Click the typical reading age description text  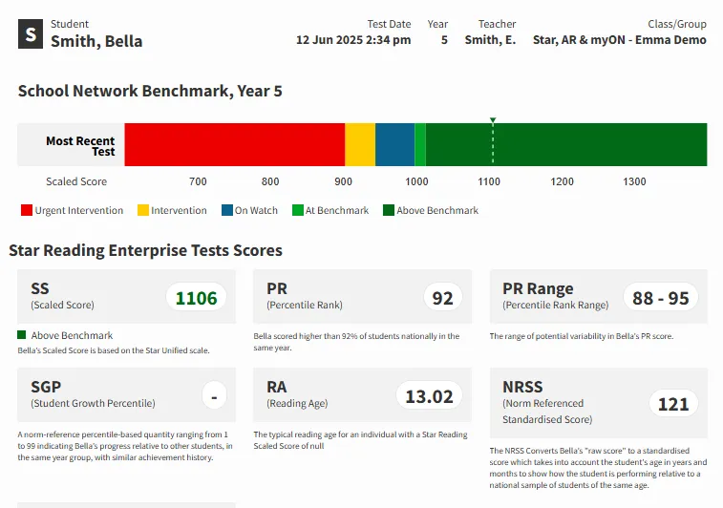(x=360, y=440)
